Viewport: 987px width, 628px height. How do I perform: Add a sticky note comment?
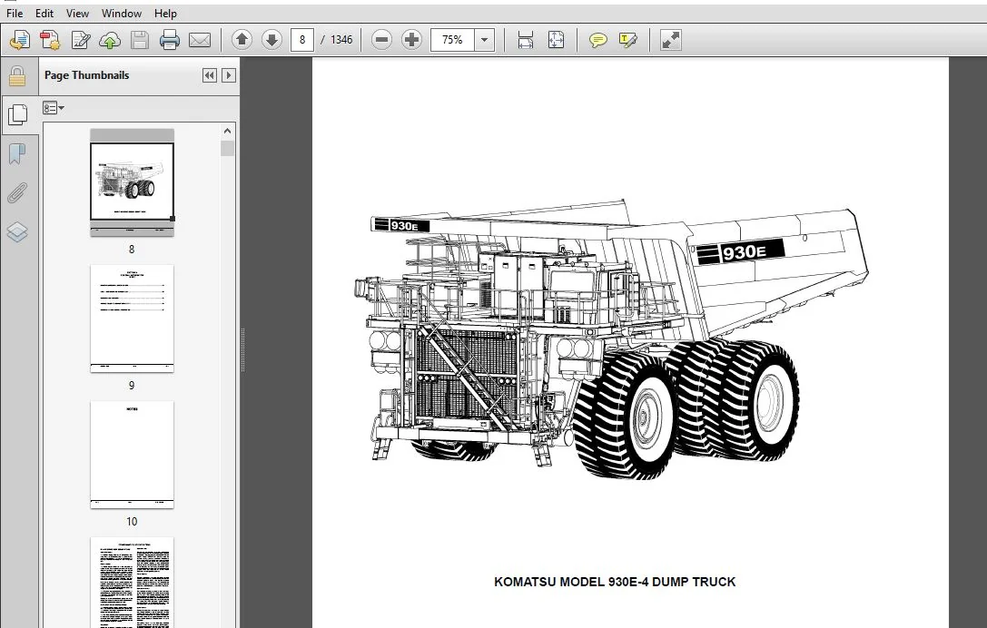point(598,40)
